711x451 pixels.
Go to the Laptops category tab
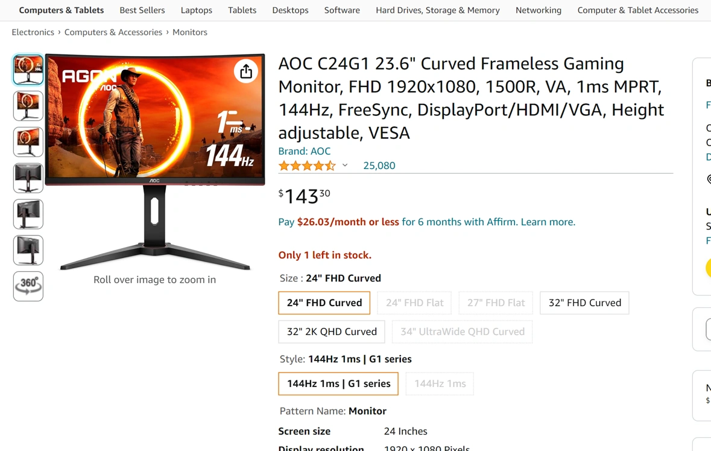(197, 10)
